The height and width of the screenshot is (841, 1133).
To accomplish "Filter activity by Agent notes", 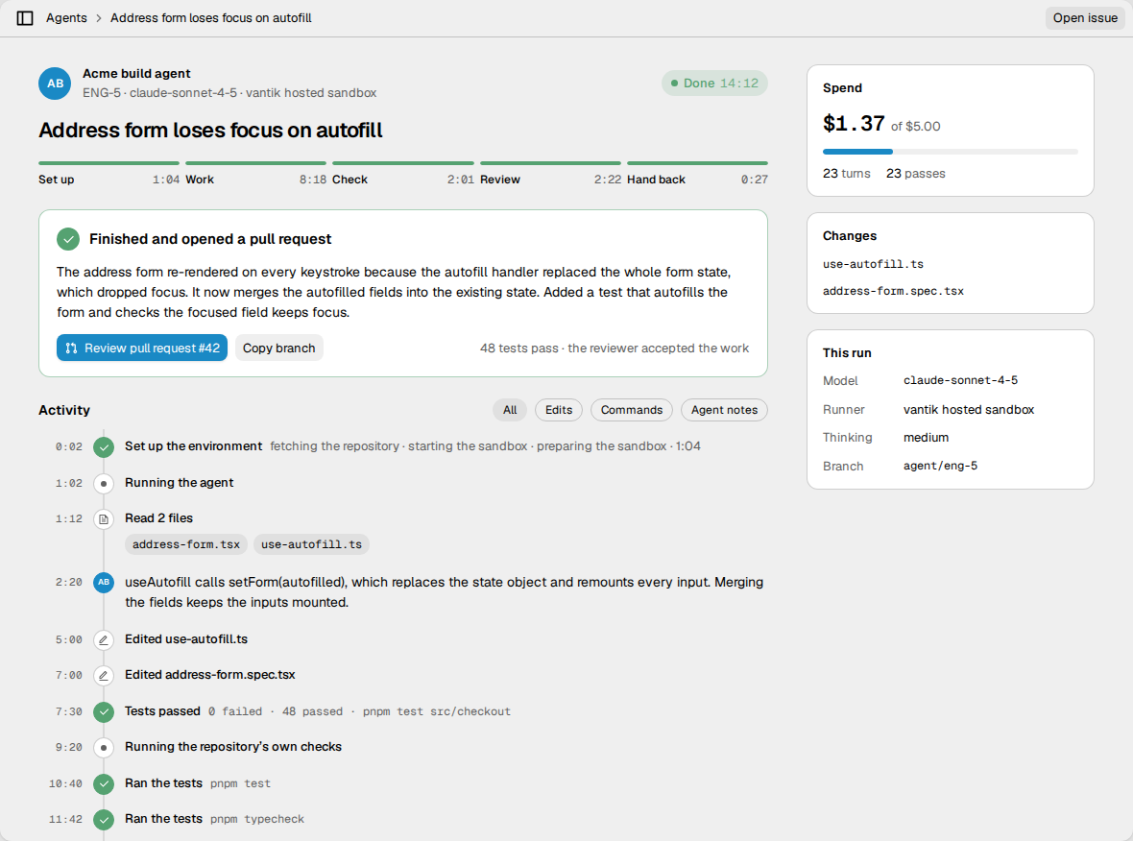I will pyautogui.click(x=724, y=410).
